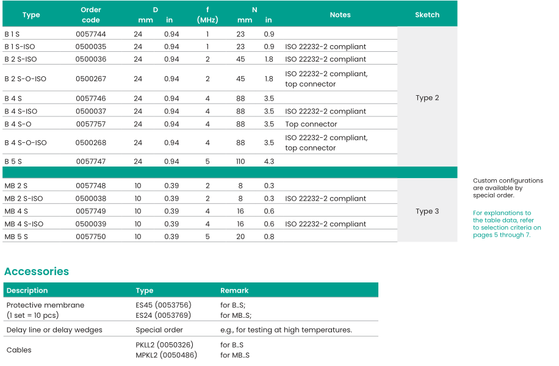Click Delay line or delay wedges row

54,330
